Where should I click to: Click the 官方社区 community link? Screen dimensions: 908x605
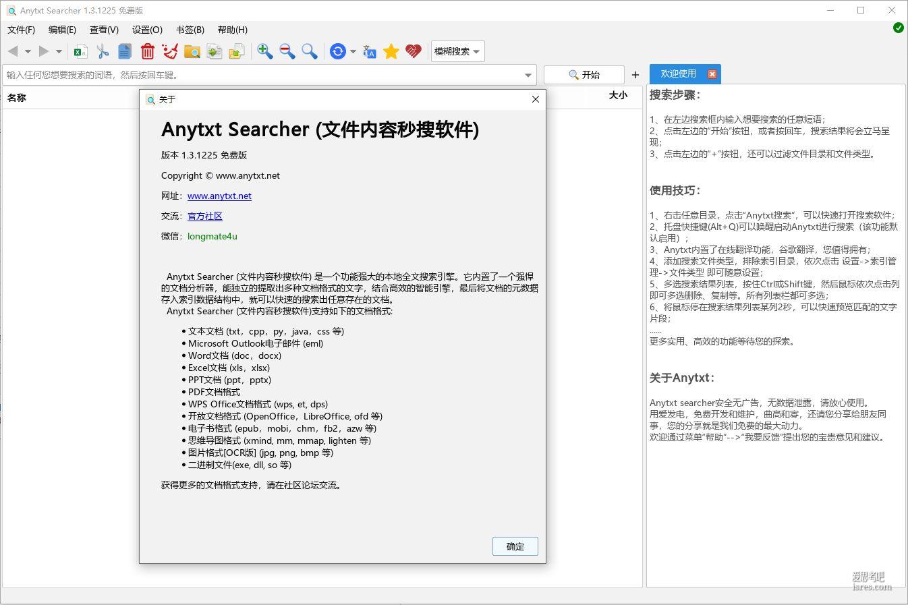pos(205,216)
